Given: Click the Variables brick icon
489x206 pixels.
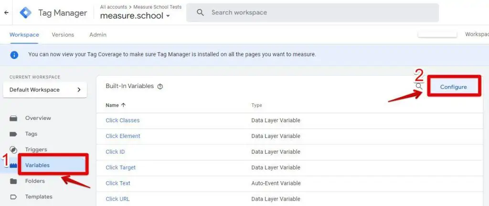Looking at the screenshot, I should pyautogui.click(x=13, y=166).
